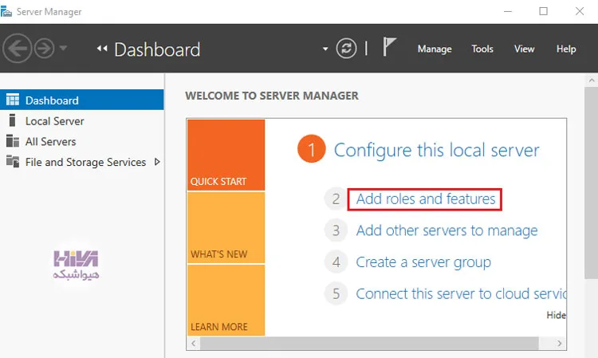Click Configure this local server link

(437, 150)
